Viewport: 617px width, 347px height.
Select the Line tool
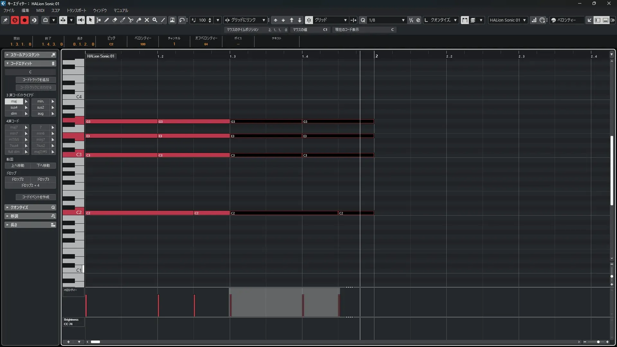pyautogui.click(x=163, y=20)
